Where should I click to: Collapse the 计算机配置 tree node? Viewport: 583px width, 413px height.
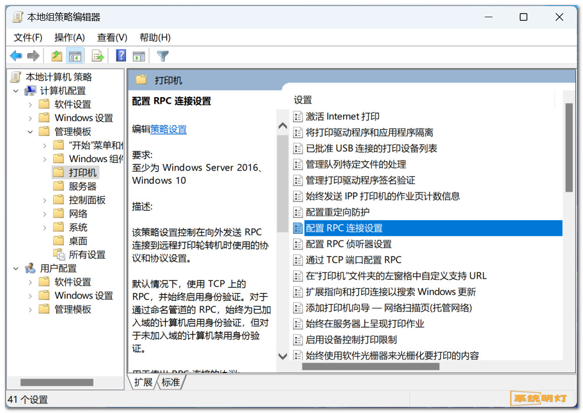(16, 91)
